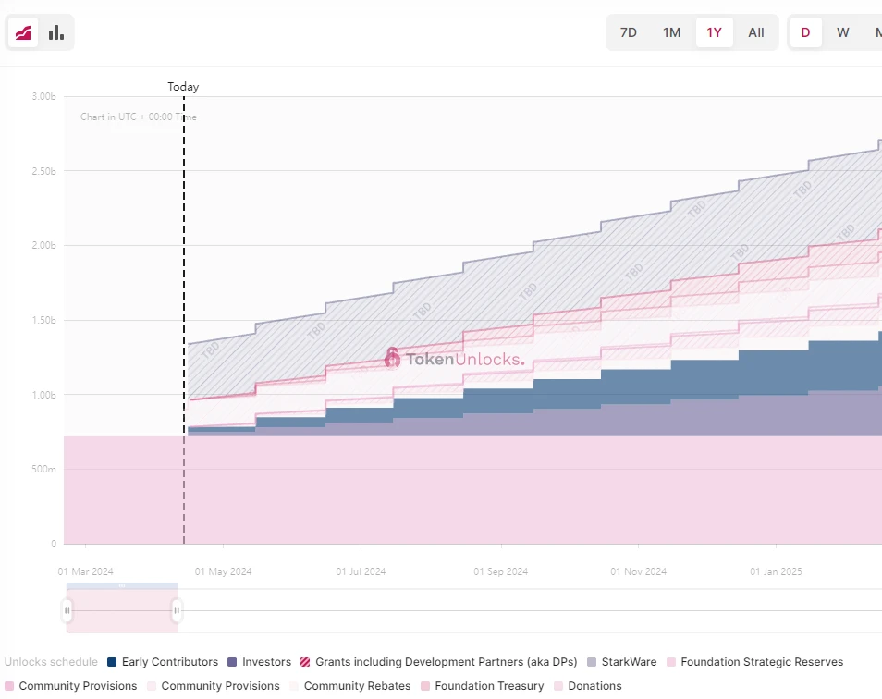Click the Investors legend color square
The width and height of the screenshot is (882, 699).
click(232, 662)
